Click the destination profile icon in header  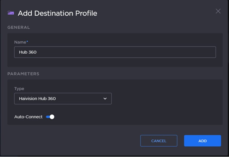pyautogui.click(x=11, y=13)
